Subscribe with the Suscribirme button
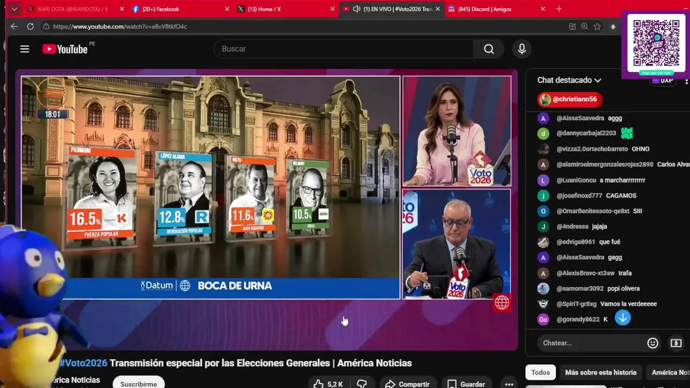This screenshot has width=690, height=388. (139, 384)
